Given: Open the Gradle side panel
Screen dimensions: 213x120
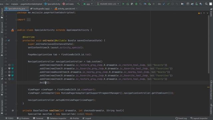Looking at the screenshot, I should point(211,12).
